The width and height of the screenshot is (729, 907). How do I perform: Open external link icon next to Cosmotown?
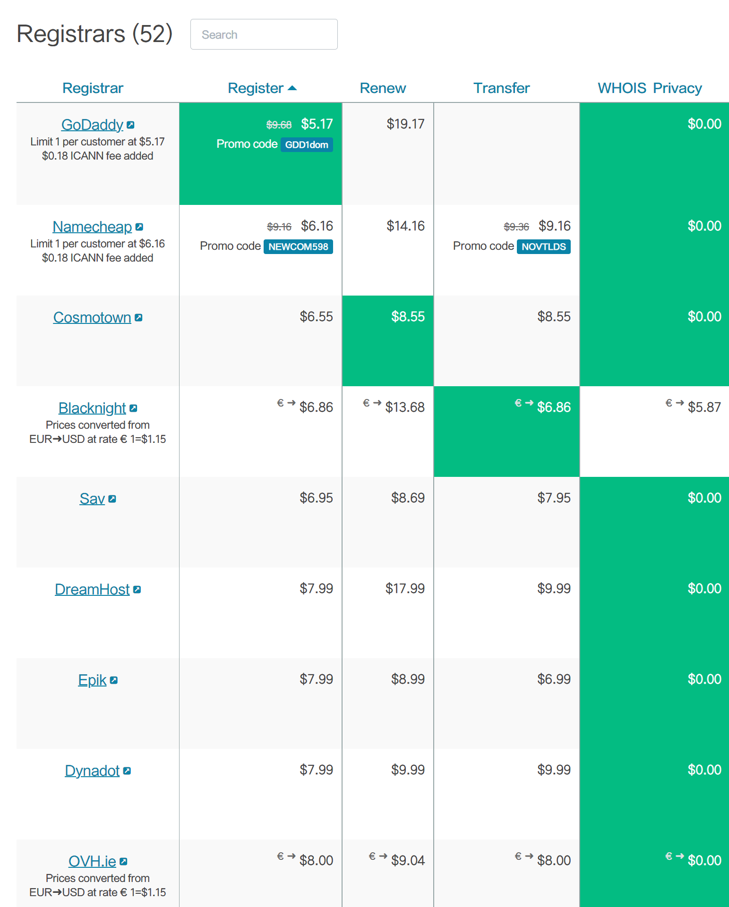[138, 318]
